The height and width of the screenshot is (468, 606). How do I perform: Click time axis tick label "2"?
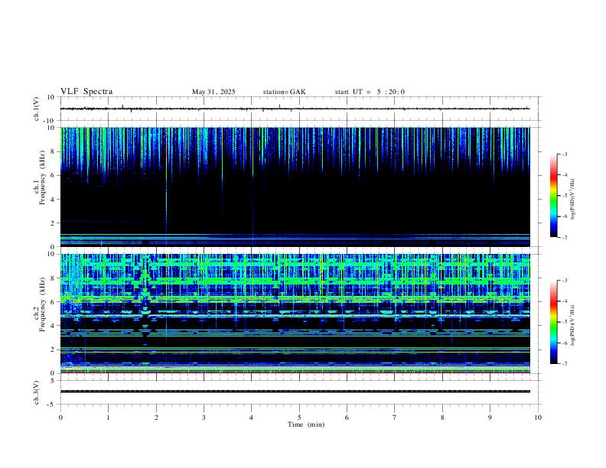[x=156, y=418]
